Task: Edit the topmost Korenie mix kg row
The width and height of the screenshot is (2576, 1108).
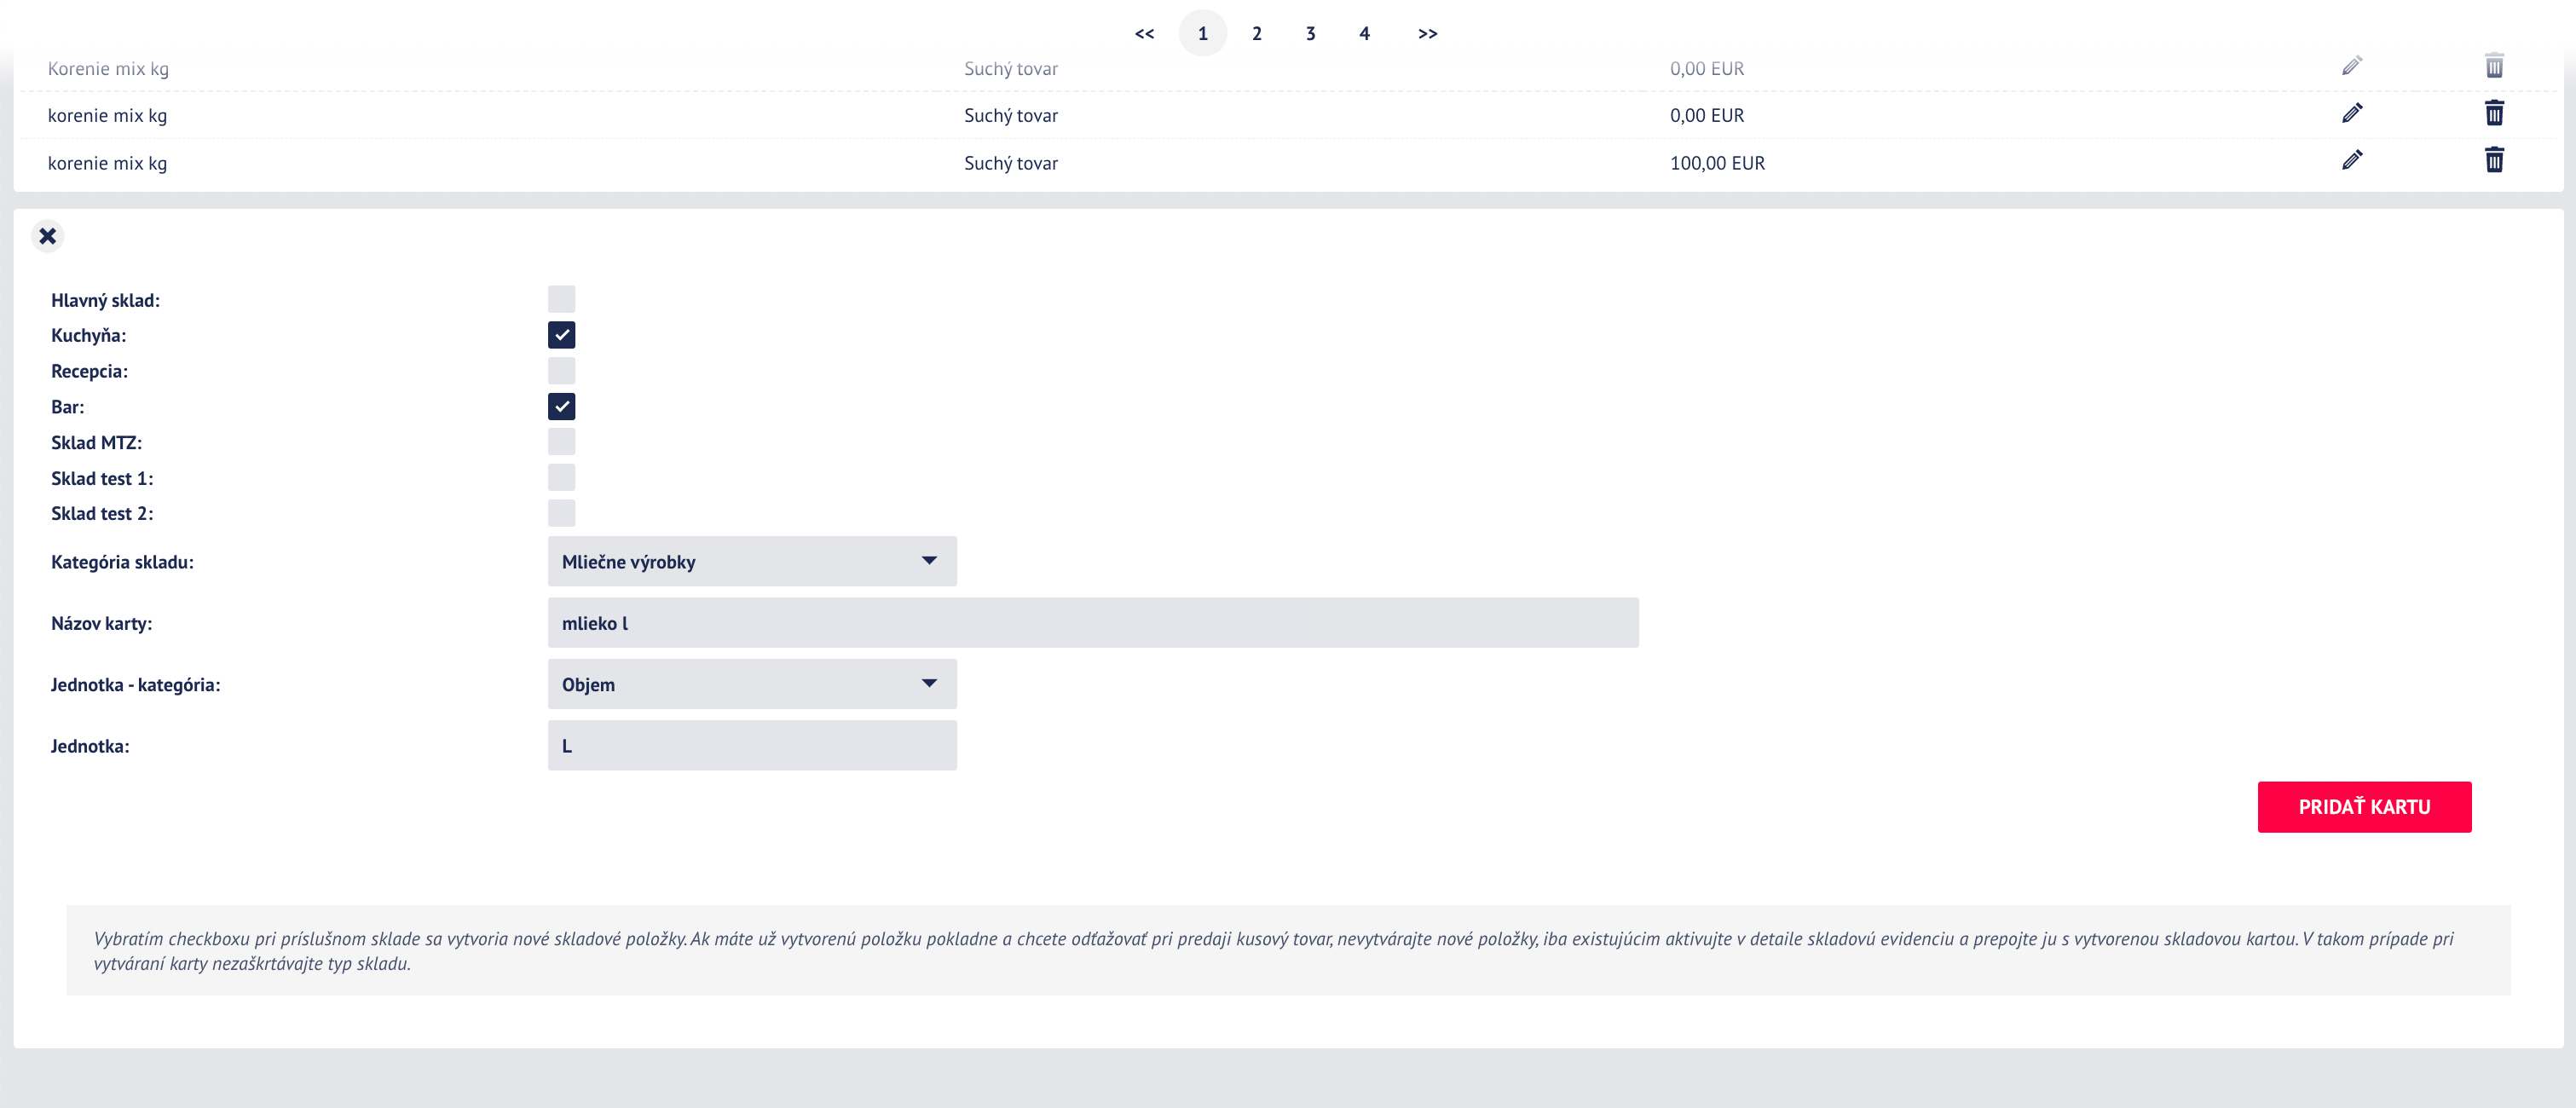Action: (2352, 66)
